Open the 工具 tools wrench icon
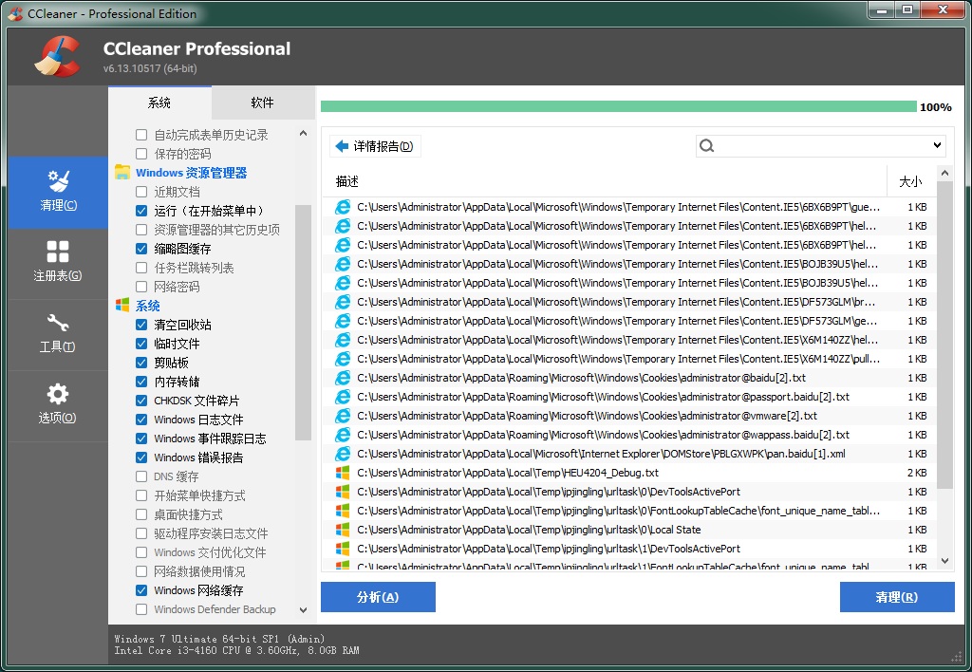 point(58,323)
